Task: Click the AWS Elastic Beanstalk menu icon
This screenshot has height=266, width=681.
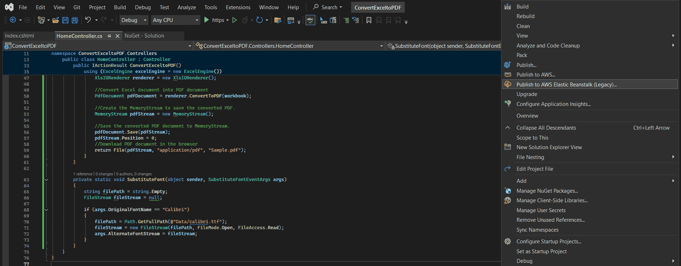Action: (x=508, y=84)
